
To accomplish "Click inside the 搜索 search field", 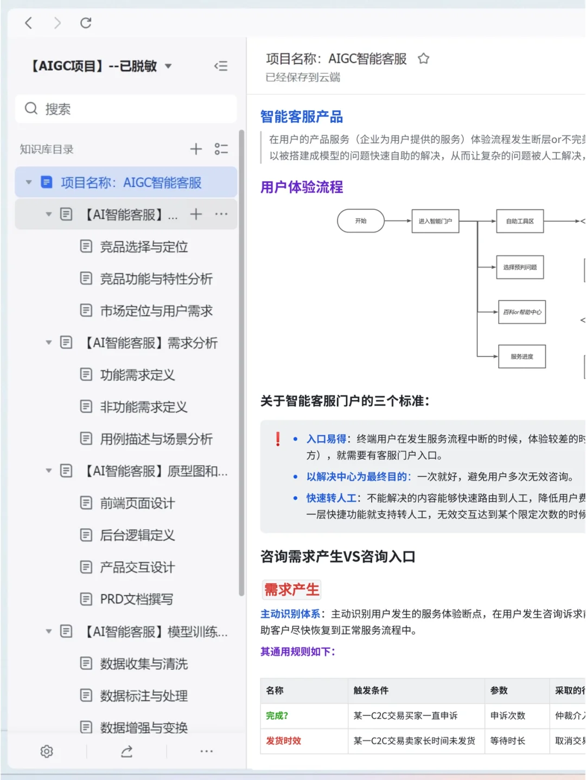I will 126,108.
